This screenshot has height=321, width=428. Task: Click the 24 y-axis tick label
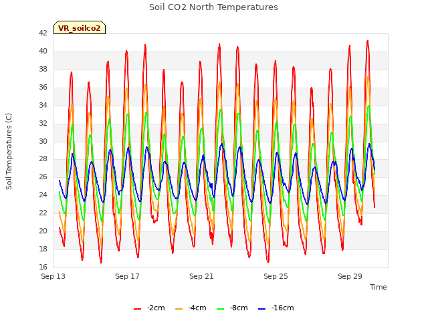click(x=43, y=195)
